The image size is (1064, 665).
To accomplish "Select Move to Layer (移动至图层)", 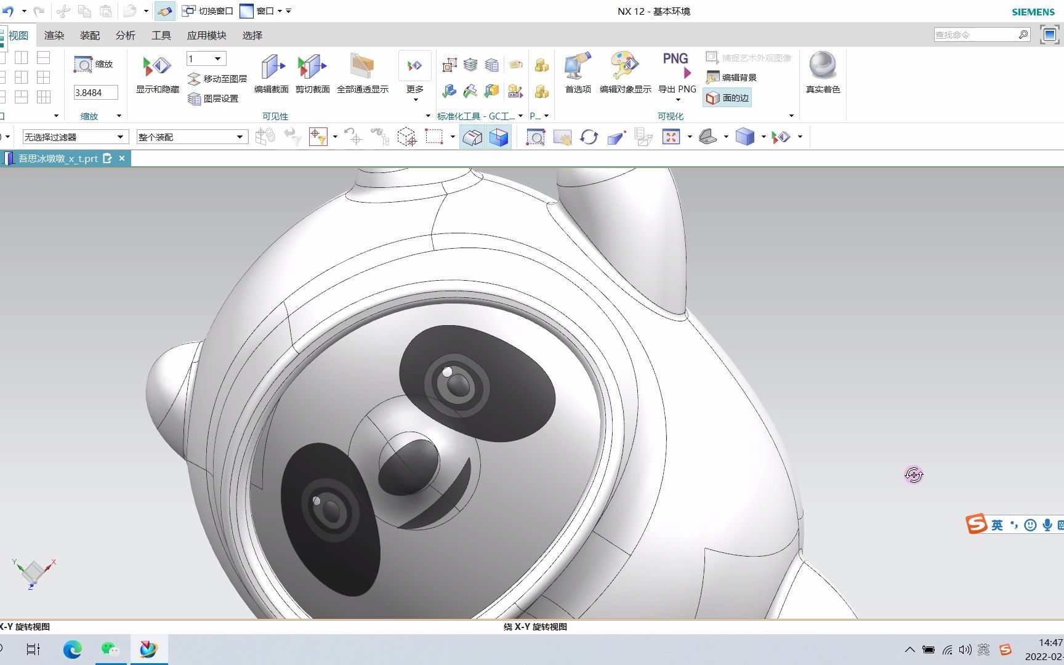I will point(217,79).
